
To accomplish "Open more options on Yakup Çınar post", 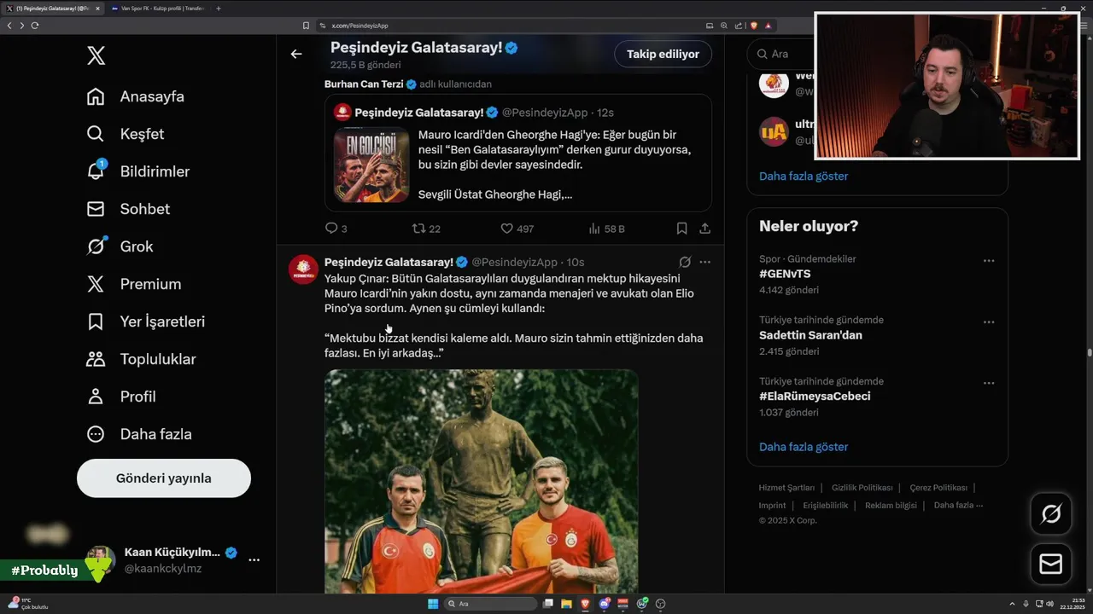I will click(x=704, y=262).
